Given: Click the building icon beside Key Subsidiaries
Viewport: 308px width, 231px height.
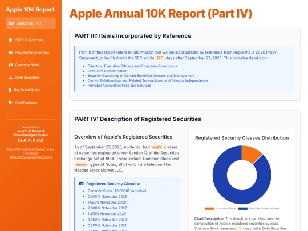Looking at the screenshot, I should coord(10,90).
